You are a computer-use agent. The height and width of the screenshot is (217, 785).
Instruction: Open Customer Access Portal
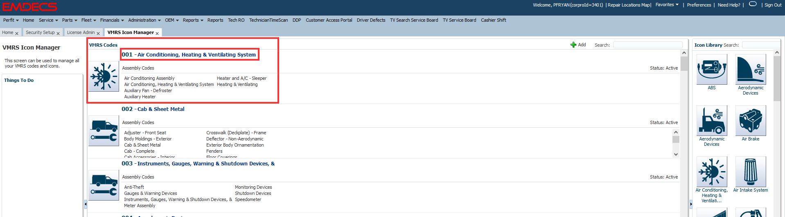coord(329,20)
